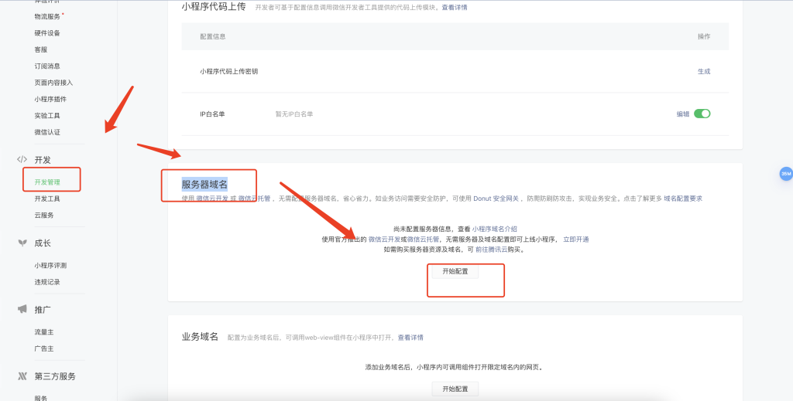Click the 第三方服务 icon in sidebar

[x=22, y=376]
